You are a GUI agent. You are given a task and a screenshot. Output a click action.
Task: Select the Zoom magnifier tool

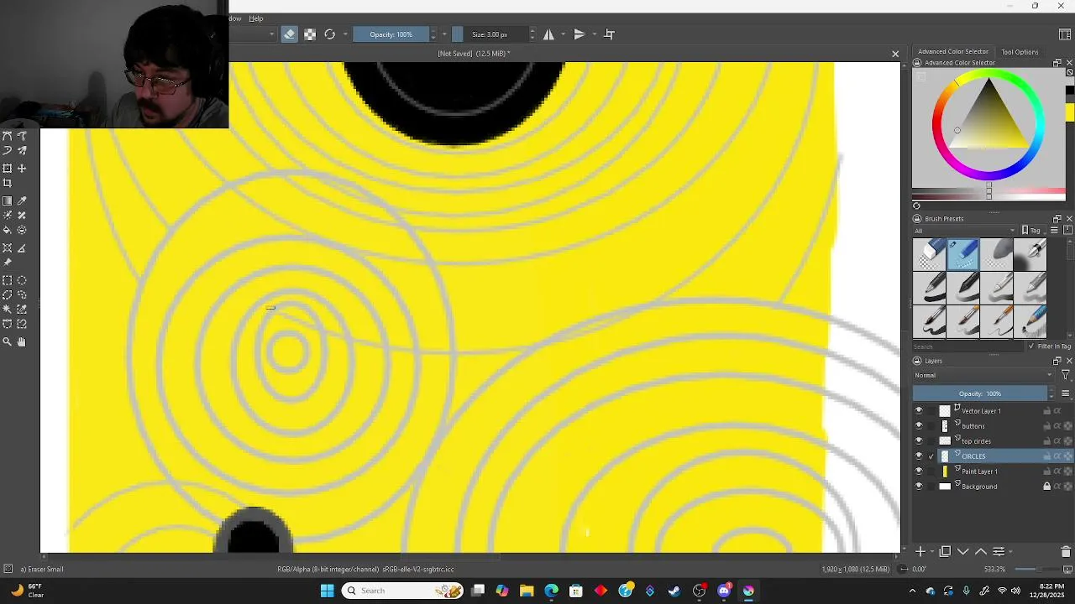tap(8, 341)
